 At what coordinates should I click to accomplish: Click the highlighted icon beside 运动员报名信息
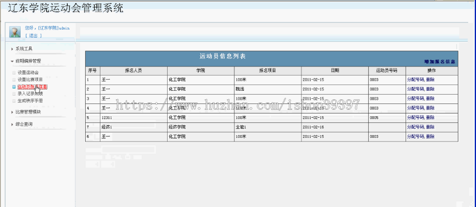14,87
